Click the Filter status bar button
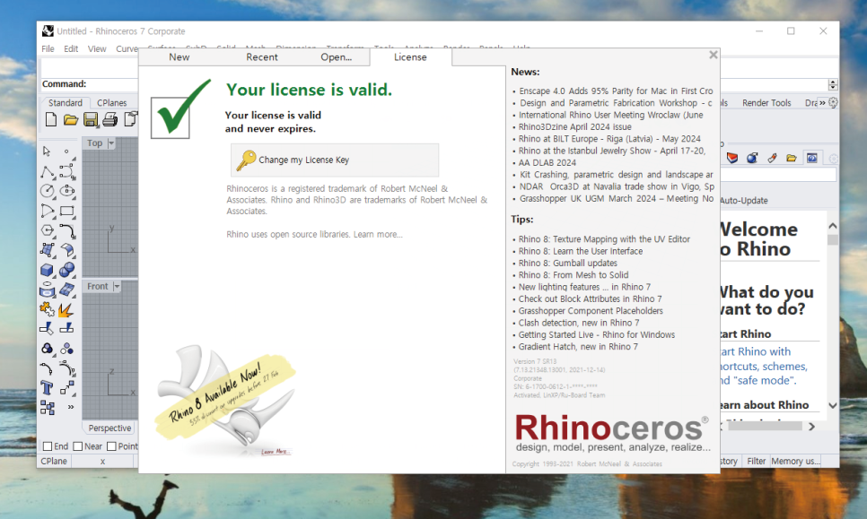Screen dimensions: 867x519 click(x=756, y=461)
